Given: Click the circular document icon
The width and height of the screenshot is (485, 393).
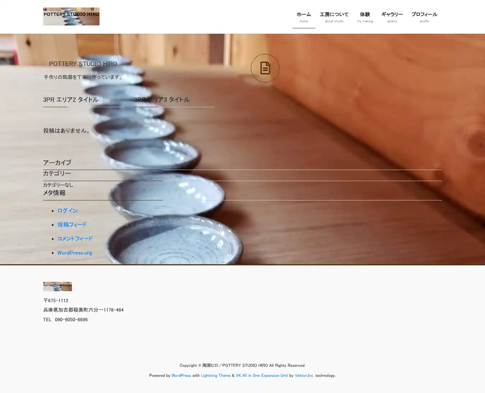Looking at the screenshot, I should tap(265, 68).
